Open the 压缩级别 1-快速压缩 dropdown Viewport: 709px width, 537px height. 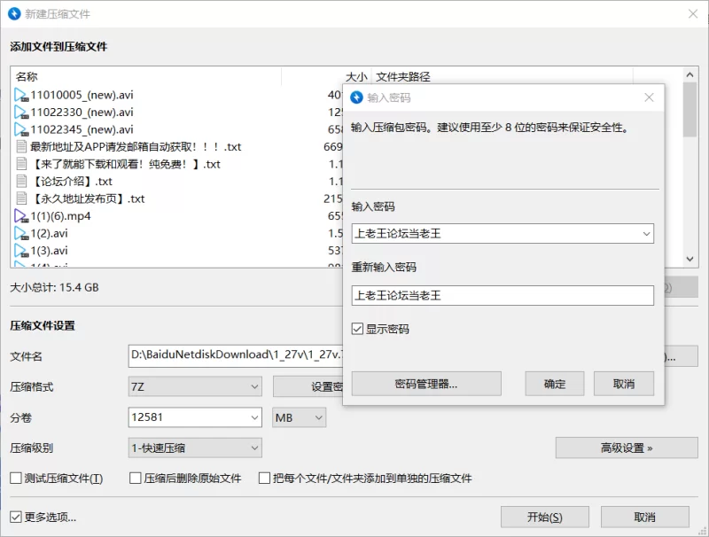(x=195, y=447)
